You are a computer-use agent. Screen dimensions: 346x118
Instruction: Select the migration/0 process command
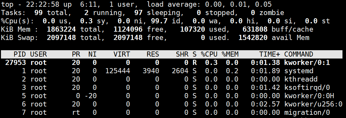(307, 113)
